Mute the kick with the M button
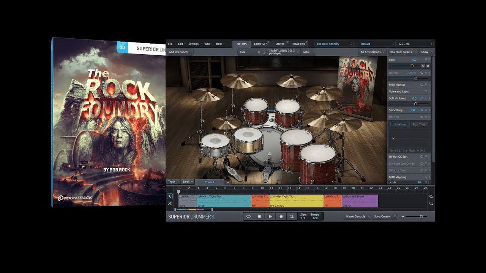The width and height of the screenshot is (486, 273). [x=428, y=66]
